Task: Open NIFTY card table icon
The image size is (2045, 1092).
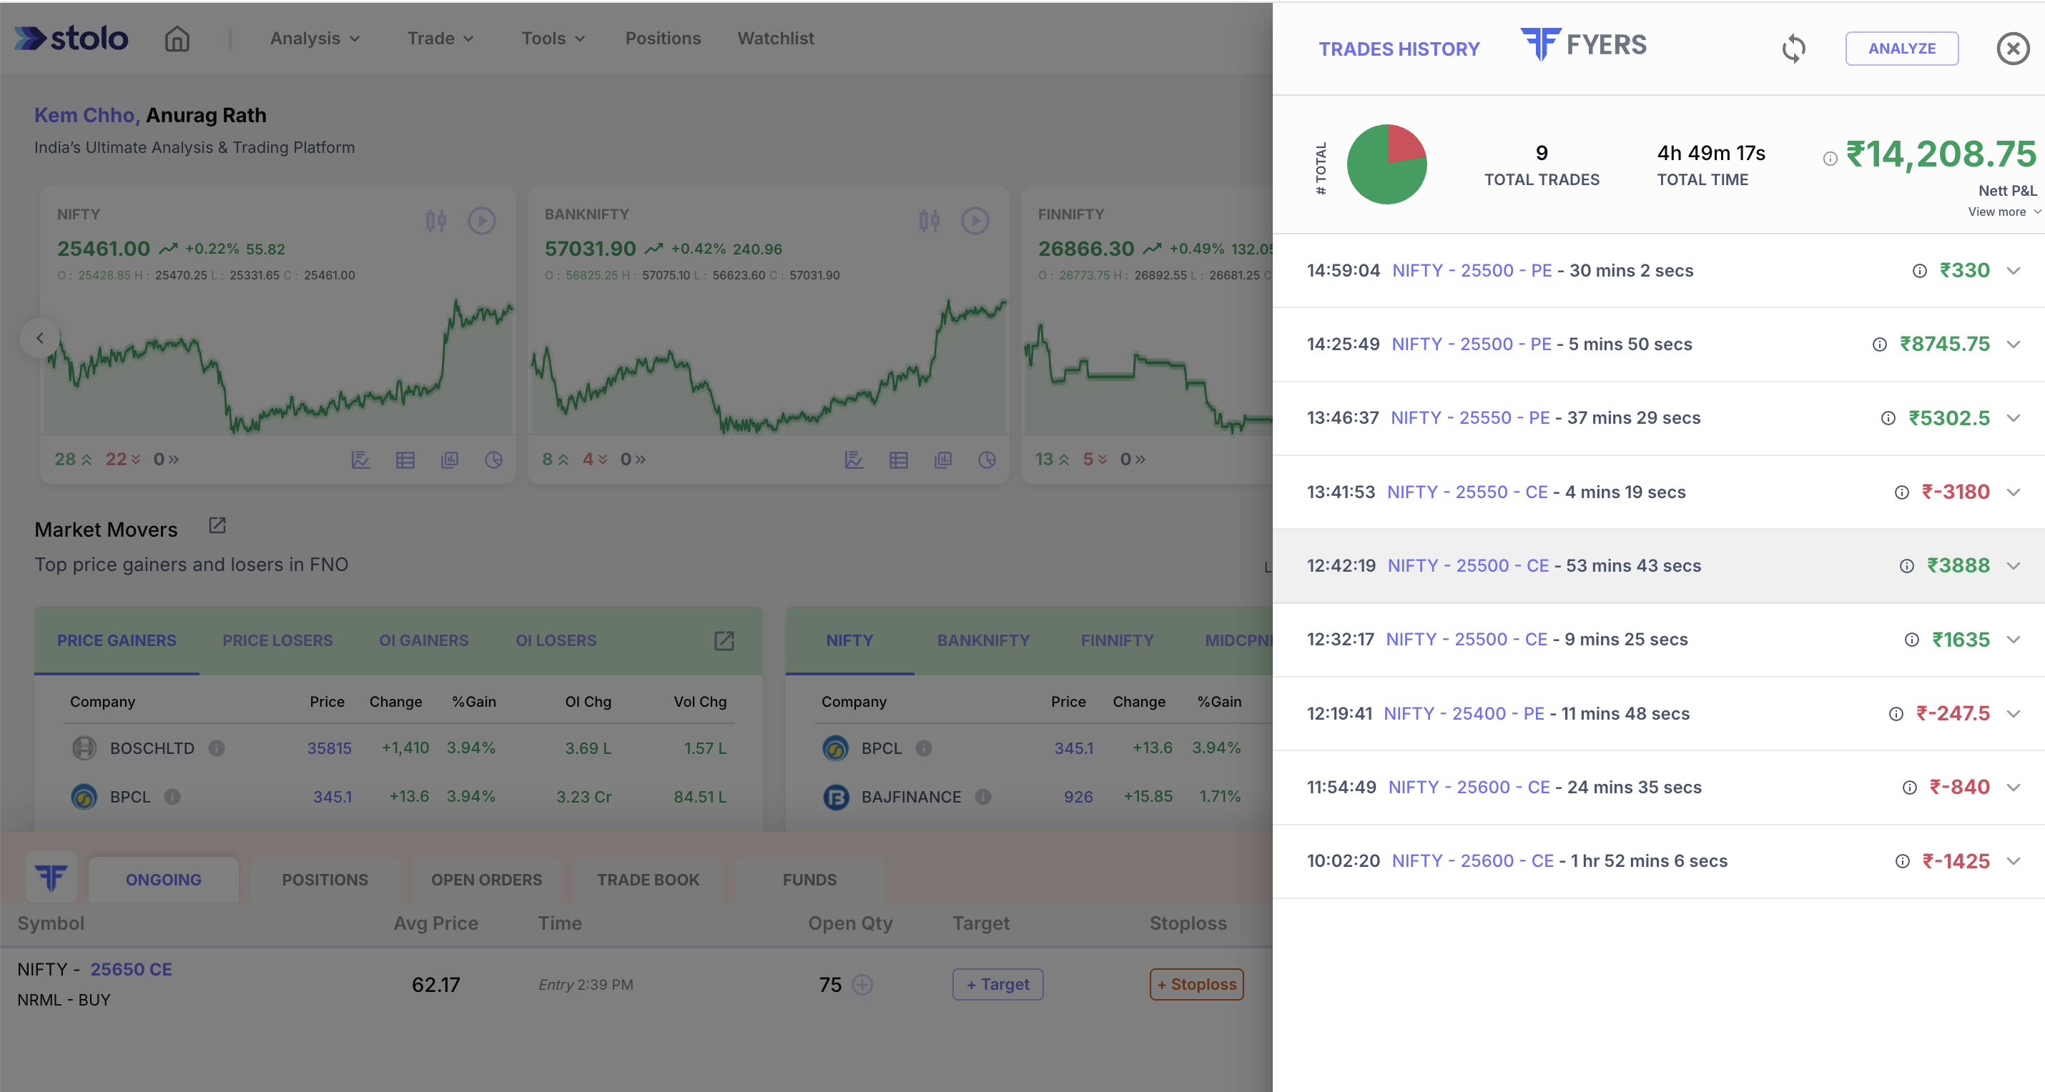Action: tap(405, 460)
